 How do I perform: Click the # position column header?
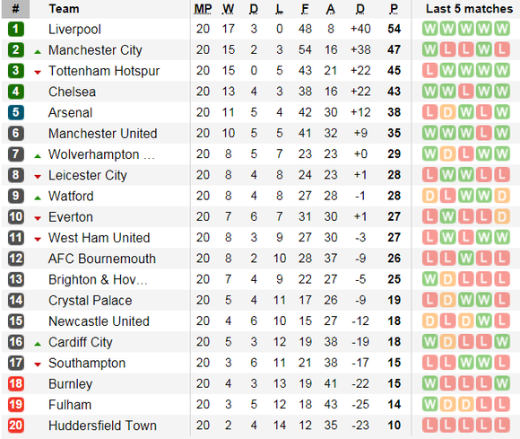[15, 9]
